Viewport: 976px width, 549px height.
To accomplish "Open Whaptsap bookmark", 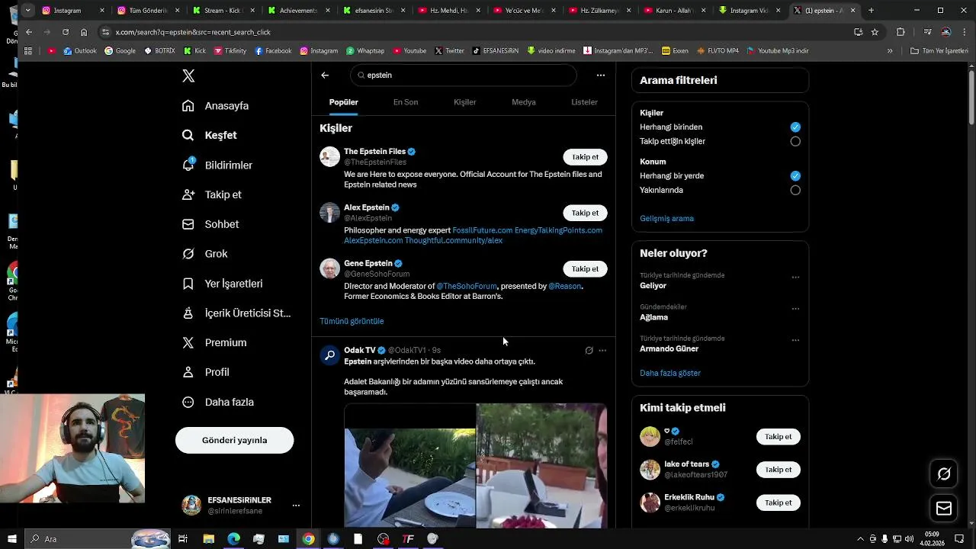I will [365, 50].
